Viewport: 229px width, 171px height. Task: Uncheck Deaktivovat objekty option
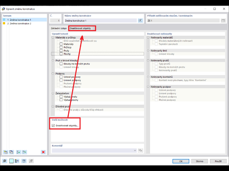click(53, 125)
